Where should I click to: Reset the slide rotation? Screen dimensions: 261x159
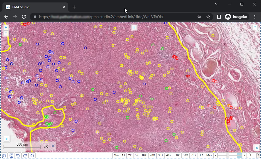[32, 155]
